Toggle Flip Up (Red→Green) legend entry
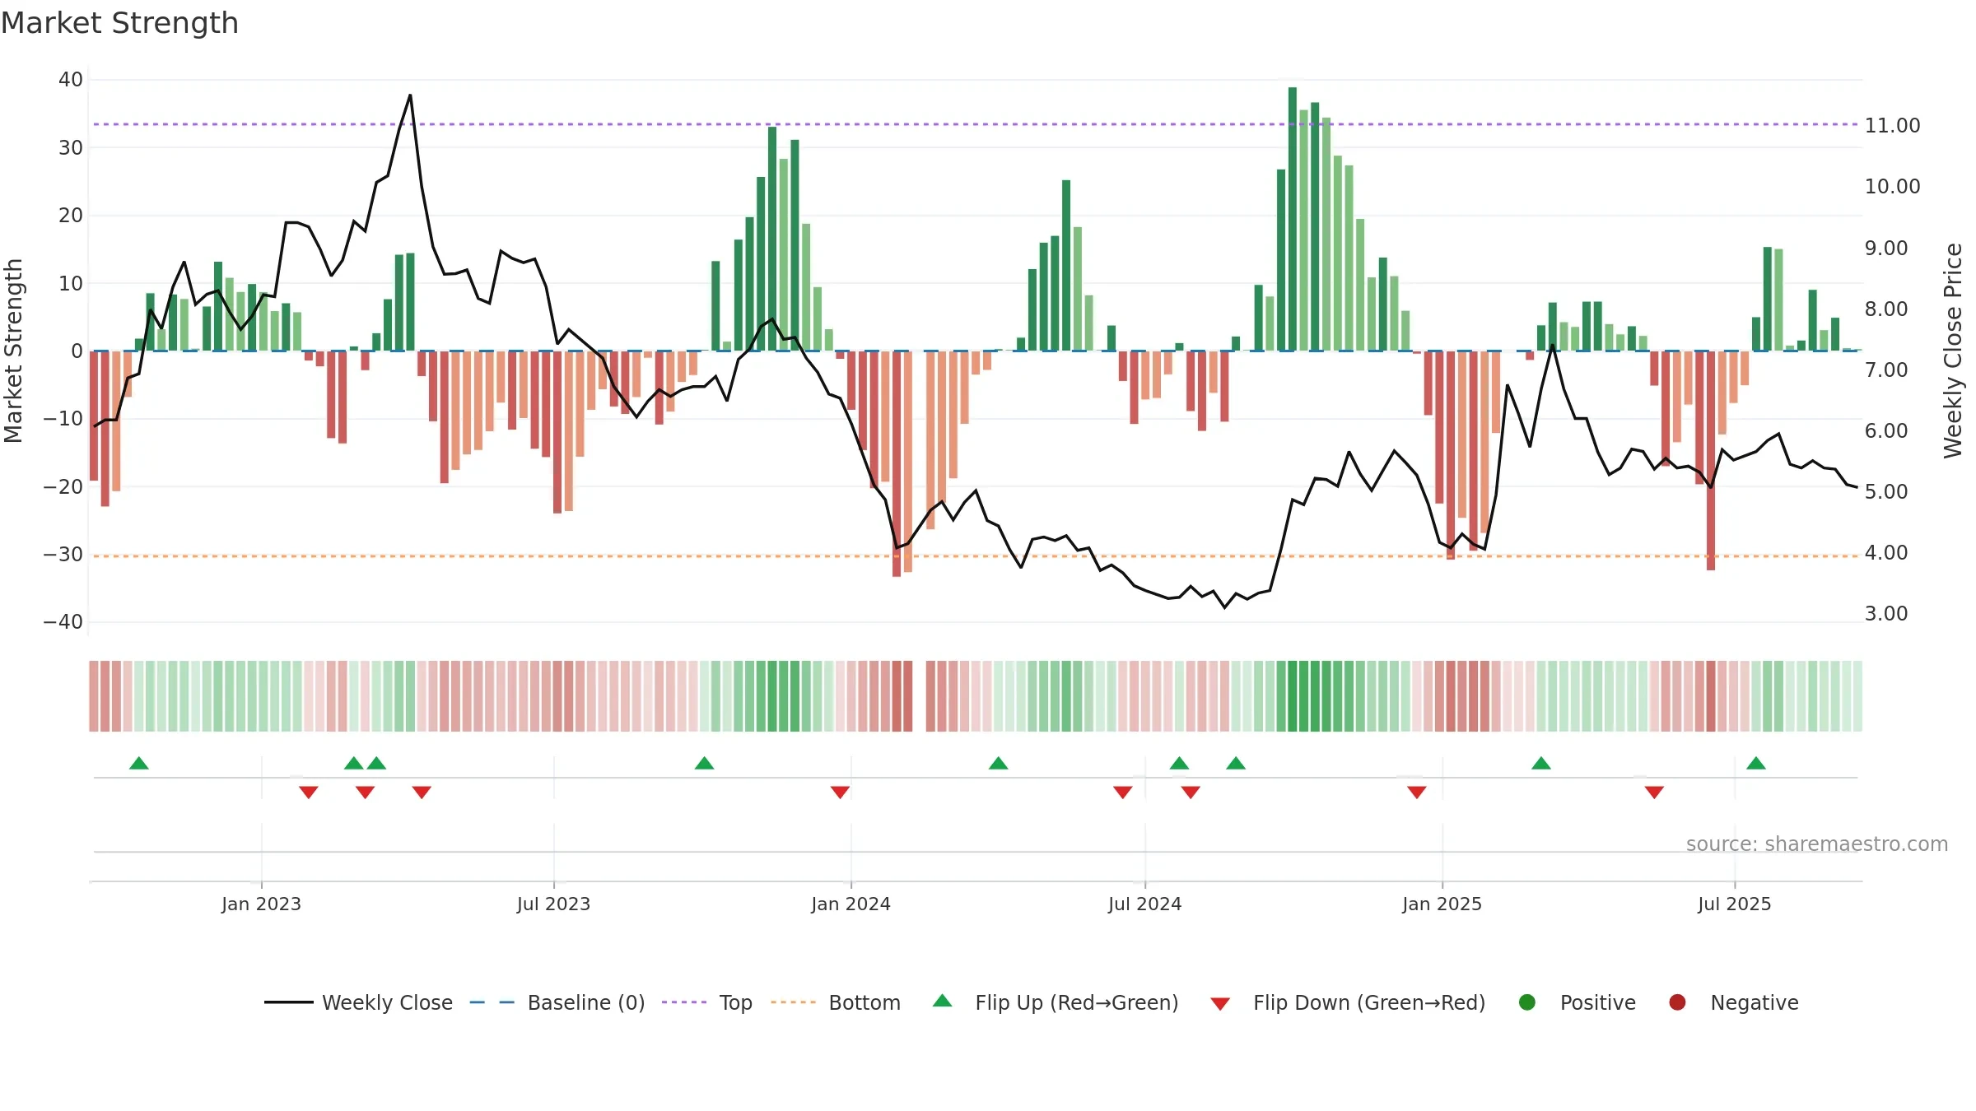This screenshot has width=1976, height=1111. pyautogui.click(x=1056, y=1002)
